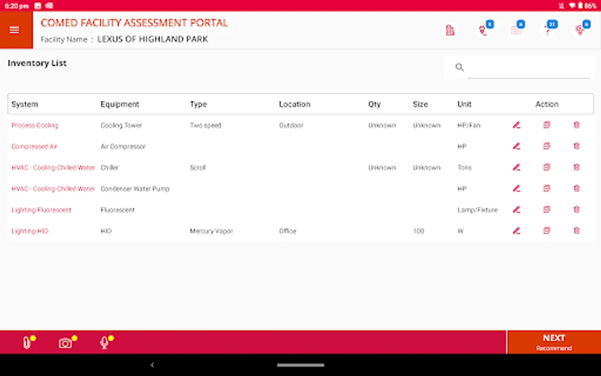The width and height of the screenshot is (601, 376).
Task: Edit the Compressed Air row
Action: 516,146
